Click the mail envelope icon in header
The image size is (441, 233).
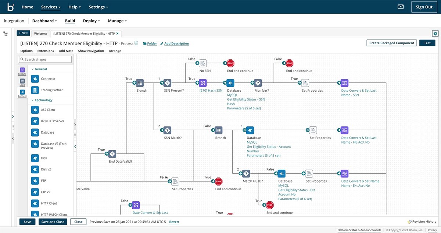click(401, 7)
